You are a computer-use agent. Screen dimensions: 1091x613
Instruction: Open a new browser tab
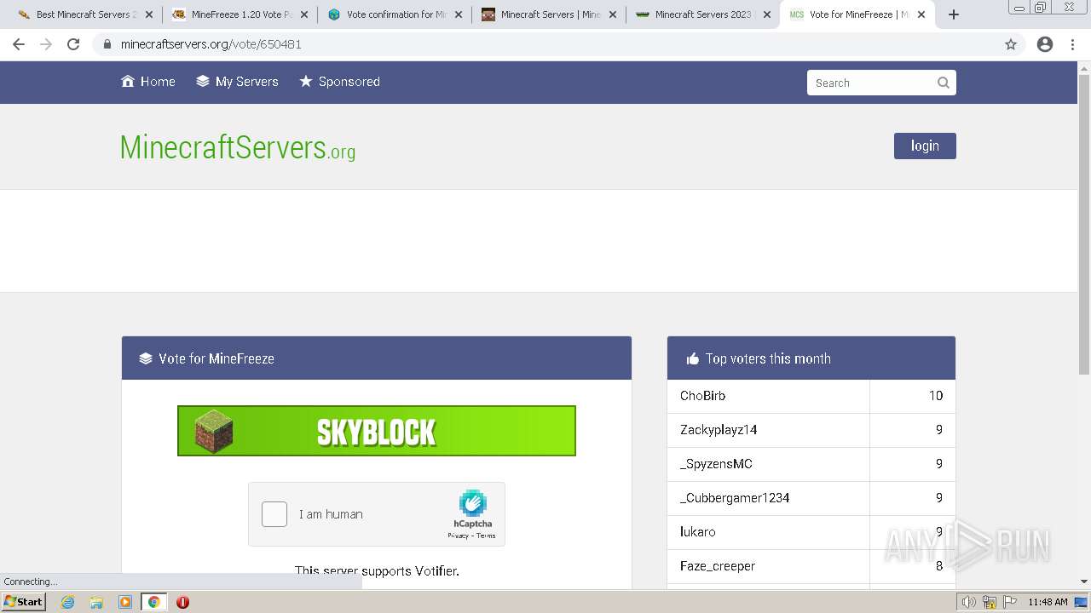(954, 14)
